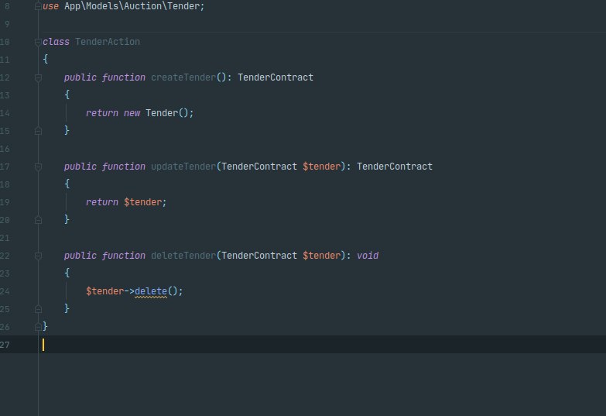Click line number 24 in gutter
This screenshot has height=416, width=606.
5,291
